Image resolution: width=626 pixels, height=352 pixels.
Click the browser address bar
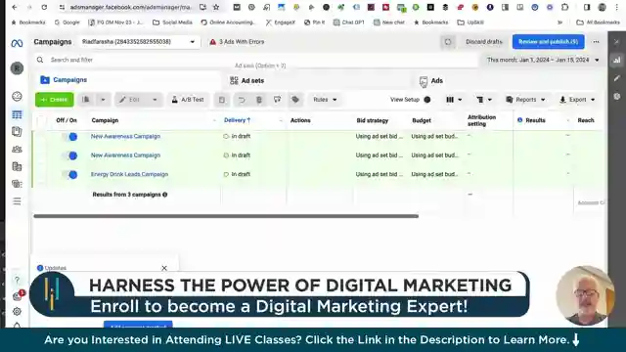click(x=130, y=7)
